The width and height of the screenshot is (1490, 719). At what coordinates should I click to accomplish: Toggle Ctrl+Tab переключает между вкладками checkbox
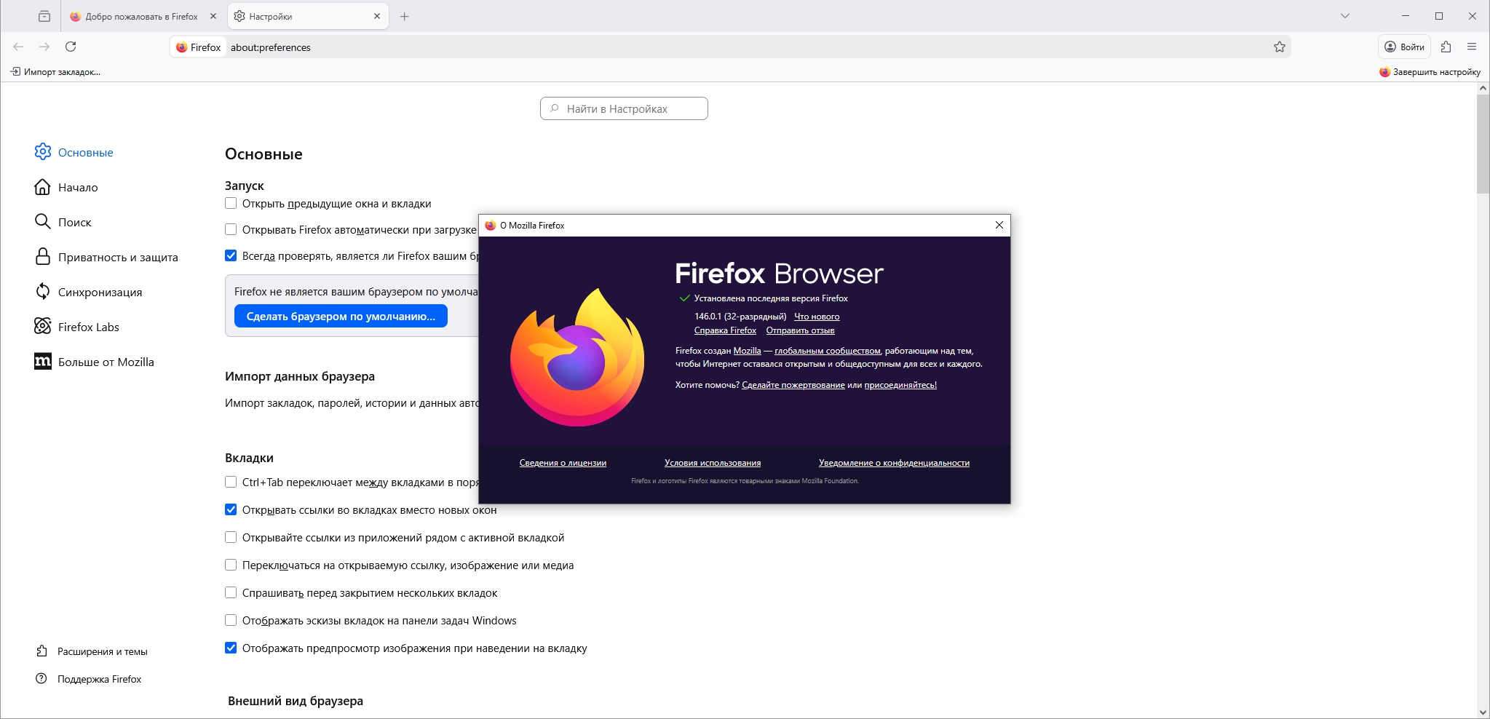231,482
